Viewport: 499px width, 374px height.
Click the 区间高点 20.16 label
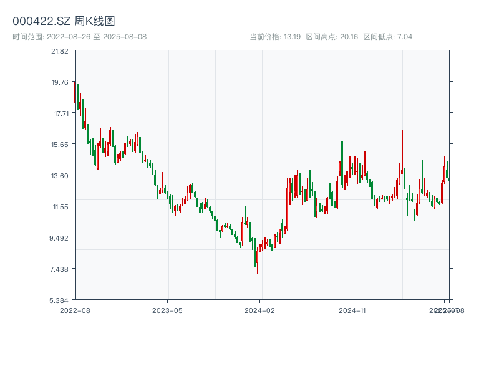332,37
